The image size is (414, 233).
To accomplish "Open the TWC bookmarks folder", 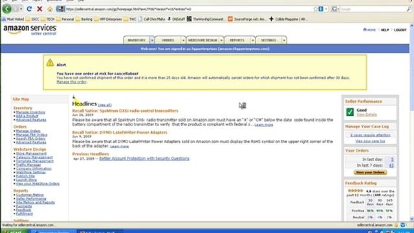I will (x=130, y=19).
